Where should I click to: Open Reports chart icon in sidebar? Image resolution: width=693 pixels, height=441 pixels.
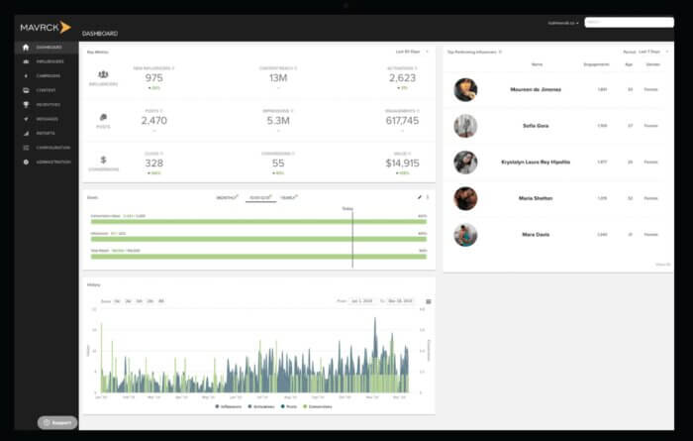pyautogui.click(x=26, y=133)
